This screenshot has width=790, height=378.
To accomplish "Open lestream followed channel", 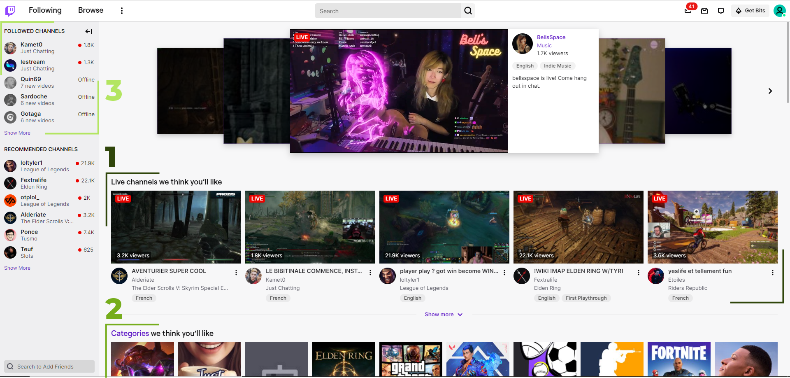I will (49, 65).
